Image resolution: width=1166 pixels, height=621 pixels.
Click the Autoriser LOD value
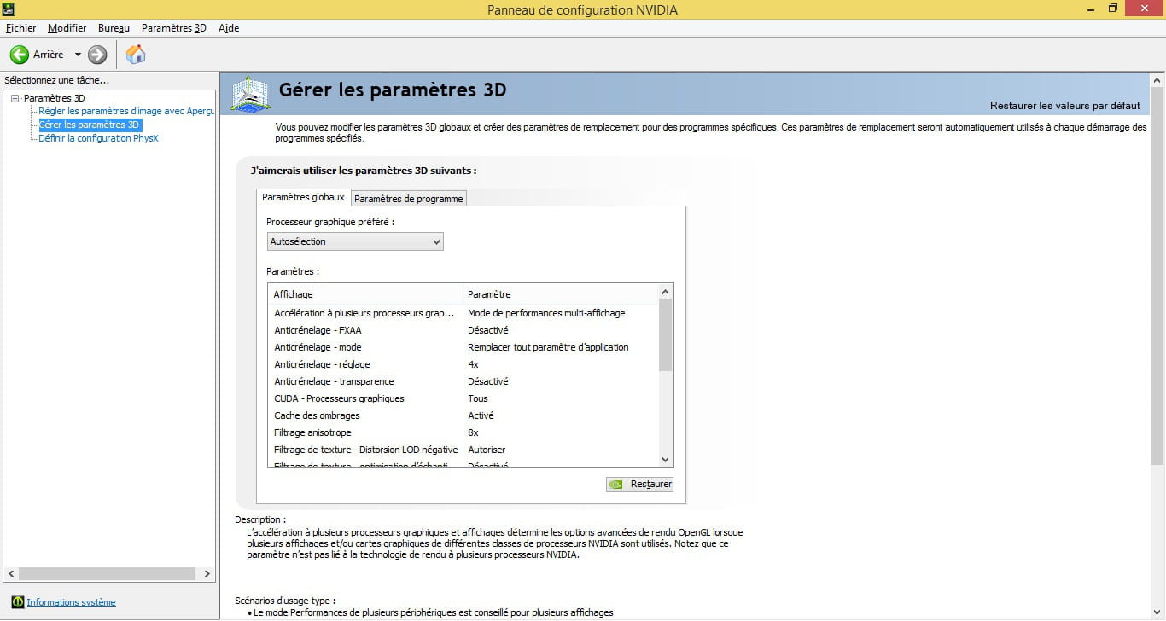(x=487, y=450)
